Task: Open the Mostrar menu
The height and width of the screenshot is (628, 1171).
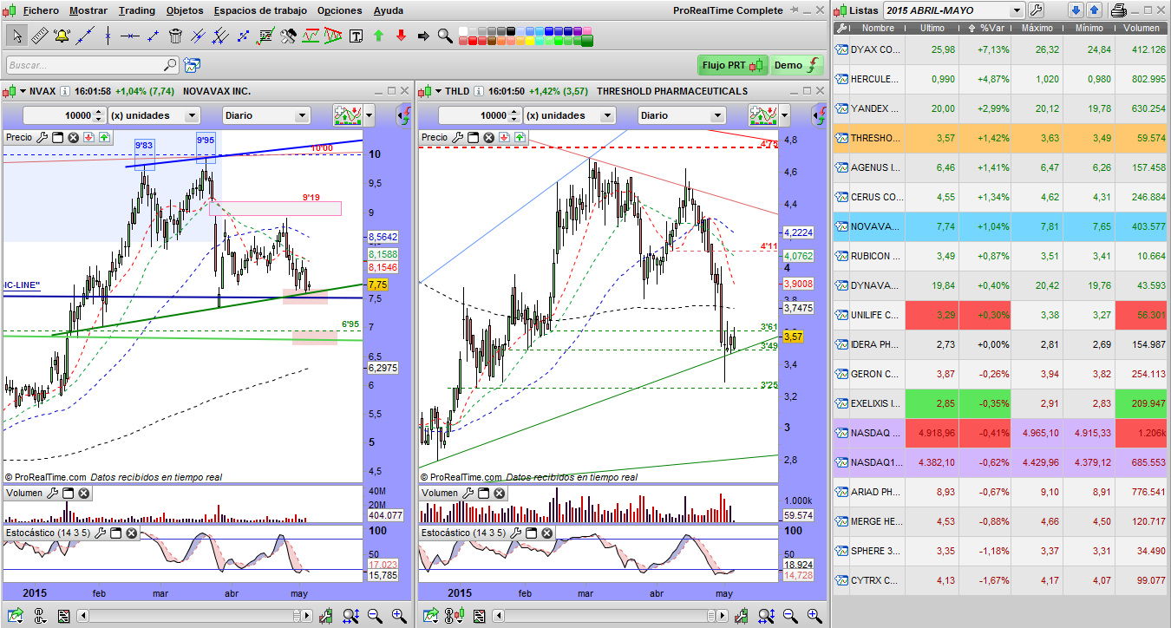Action: click(x=88, y=10)
